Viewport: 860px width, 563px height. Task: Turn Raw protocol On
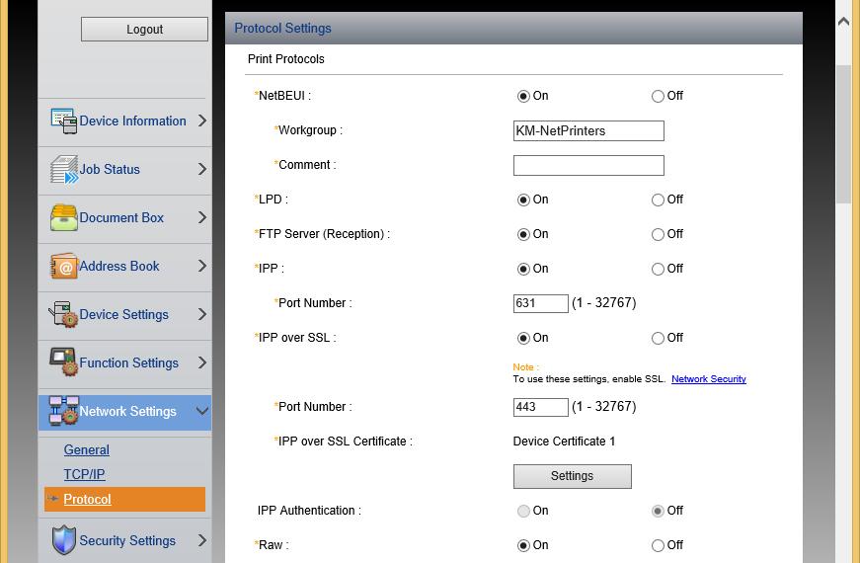[x=523, y=545]
